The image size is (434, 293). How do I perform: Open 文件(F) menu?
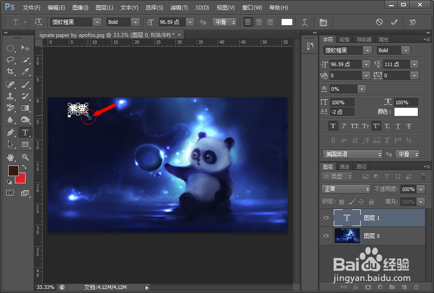tap(31, 8)
